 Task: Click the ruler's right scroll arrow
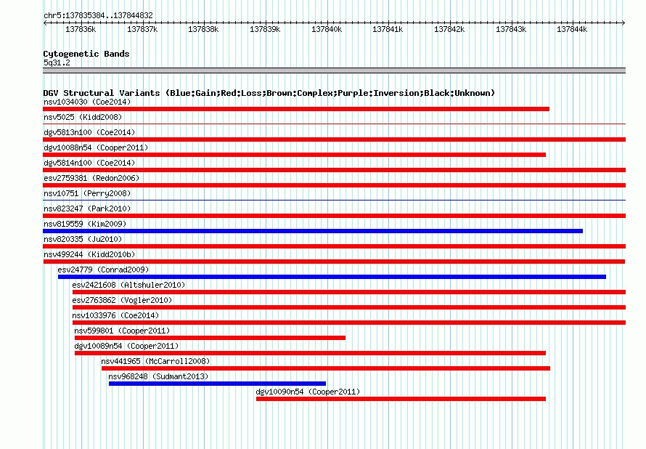(x=623, y=23)
